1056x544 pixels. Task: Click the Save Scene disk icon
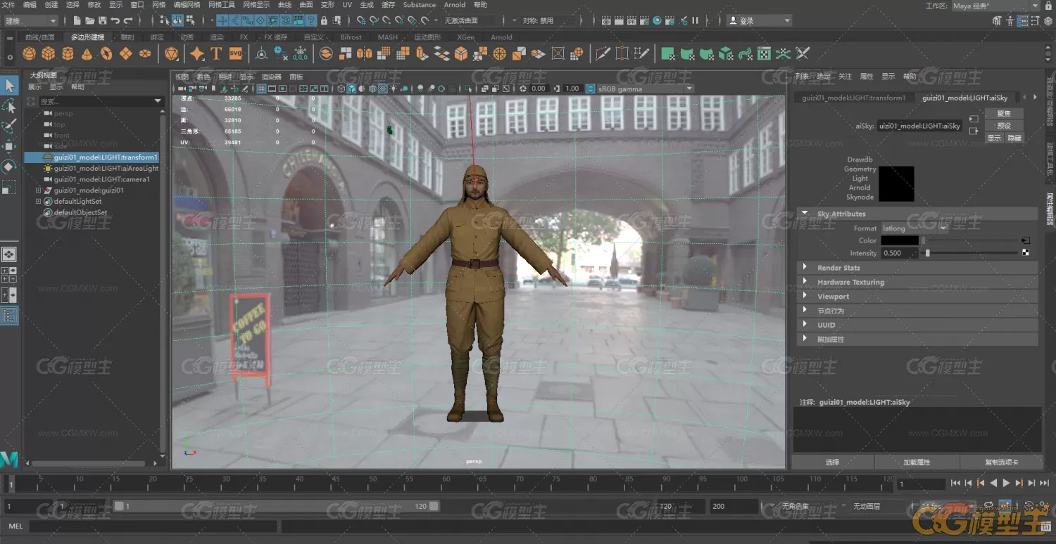103,21
